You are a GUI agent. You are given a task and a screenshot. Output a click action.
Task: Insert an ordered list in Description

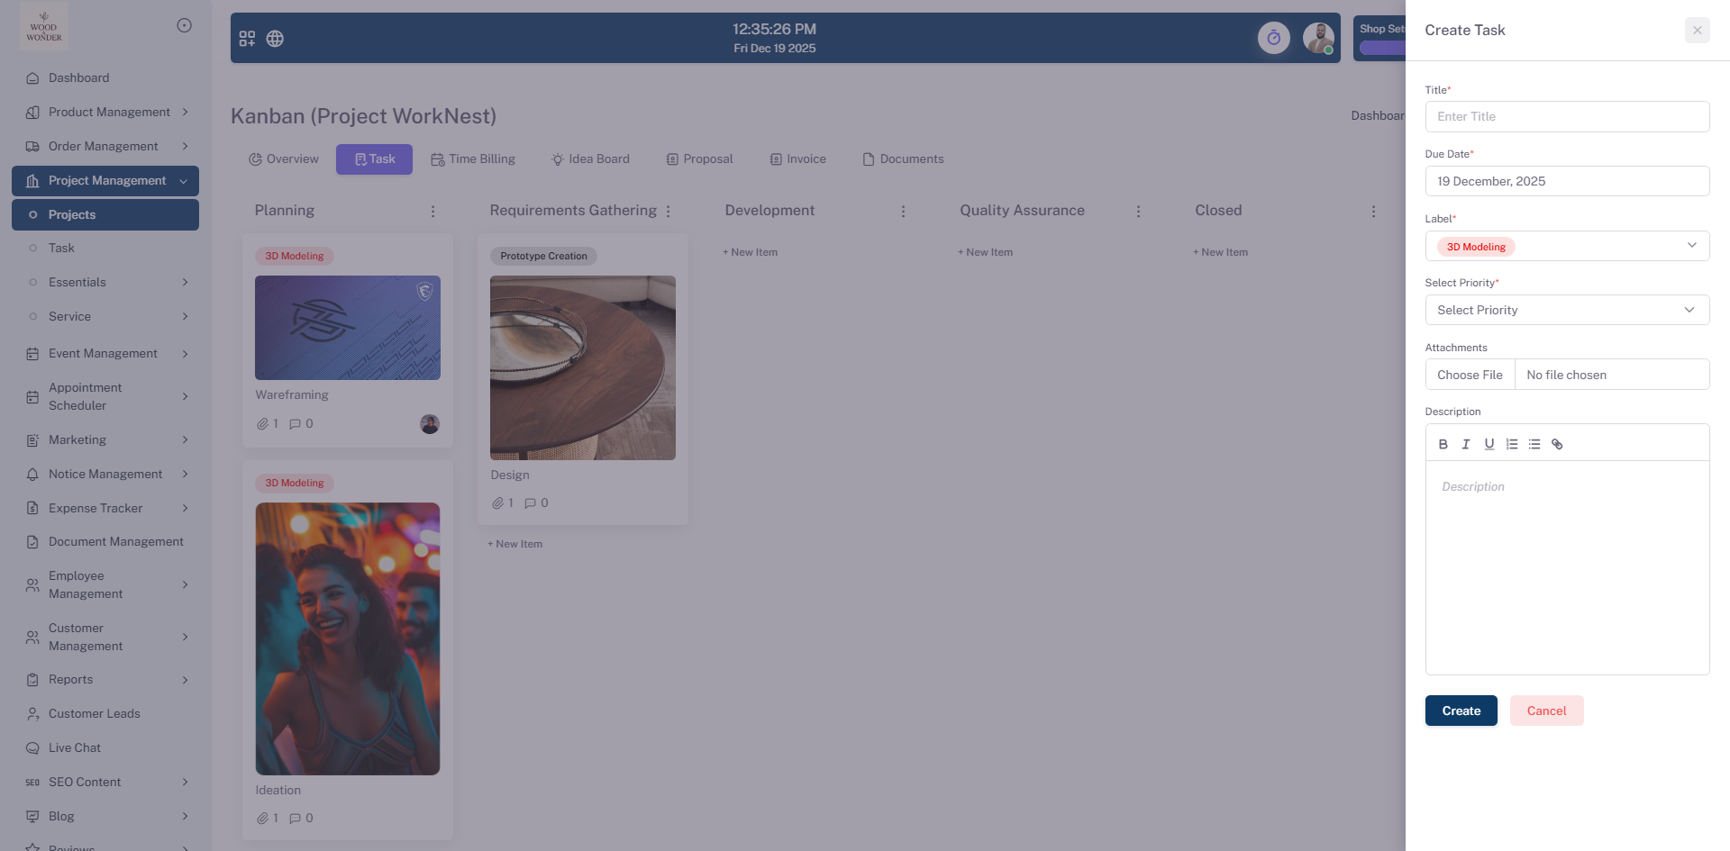[x=1512, y=444]
